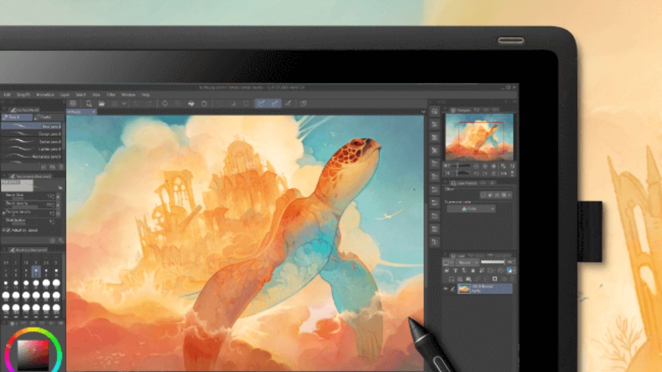This screenshot has height=372, width=662.
Task: Expand the Texture density options
Action: pyautogui.click(x=4, y=213)
